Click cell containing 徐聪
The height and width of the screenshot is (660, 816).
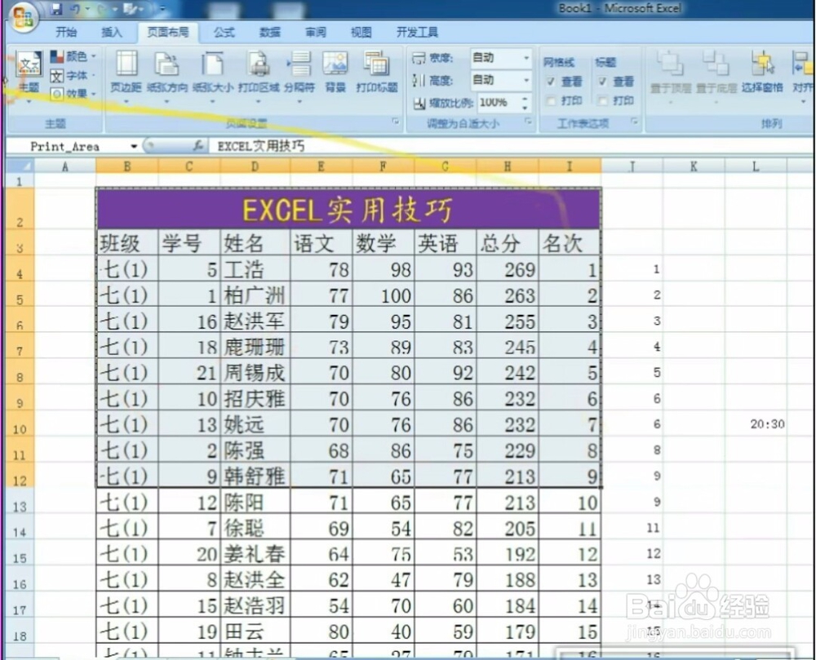255,527
